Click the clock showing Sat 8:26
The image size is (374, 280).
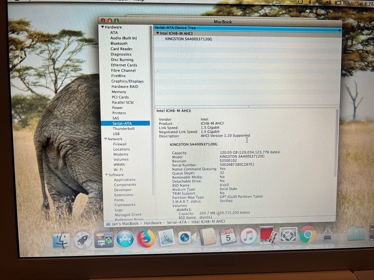[365, 3]
